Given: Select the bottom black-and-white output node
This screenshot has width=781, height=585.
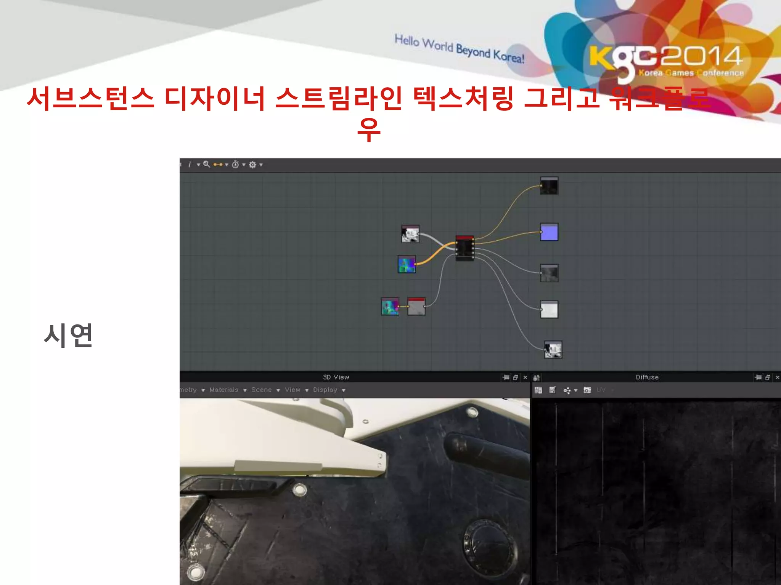Looking at the screenshot, I should pyautogui.click(x=553, y=350).
